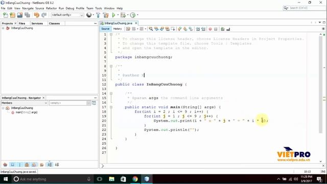Click the Previous Bookmark icon
327x184 pixels.
point(179,29)
